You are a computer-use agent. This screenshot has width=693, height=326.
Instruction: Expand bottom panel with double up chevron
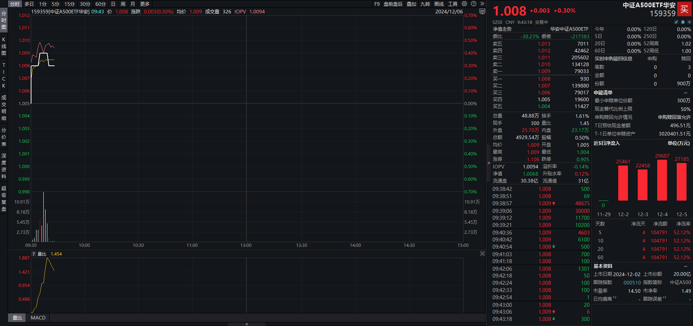point(247,324)
